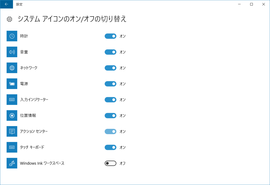Click the network globe icon

[12, 68]
